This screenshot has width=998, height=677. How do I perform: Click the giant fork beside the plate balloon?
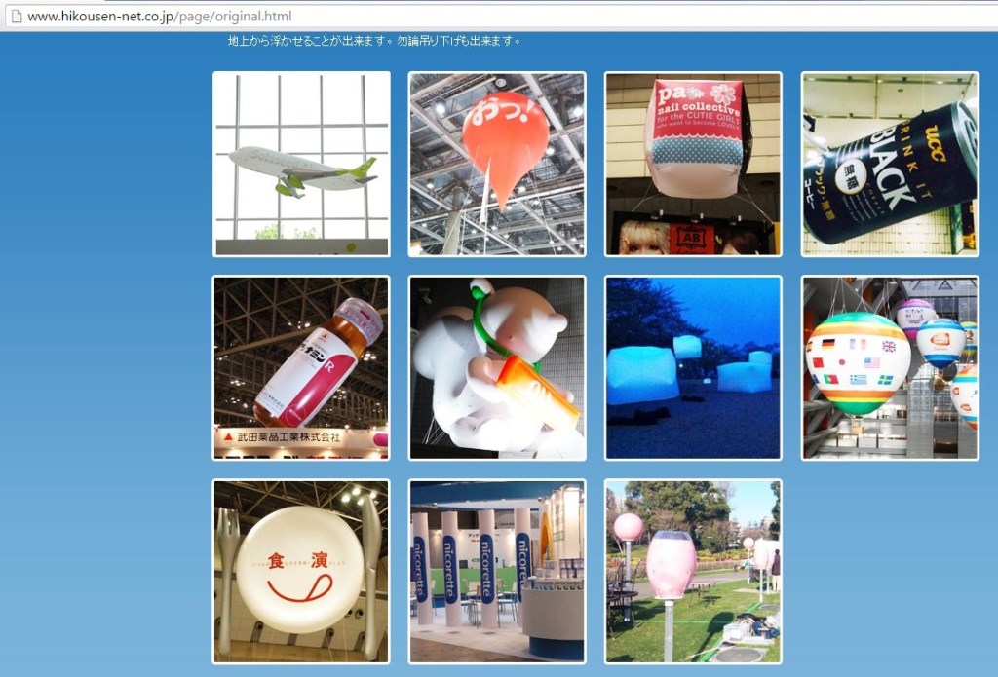[x=227, y=575]
